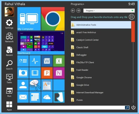The width and height of the screenshot is (139, 114).
Task: Click the magnifier search button
Action: (127, 108)
